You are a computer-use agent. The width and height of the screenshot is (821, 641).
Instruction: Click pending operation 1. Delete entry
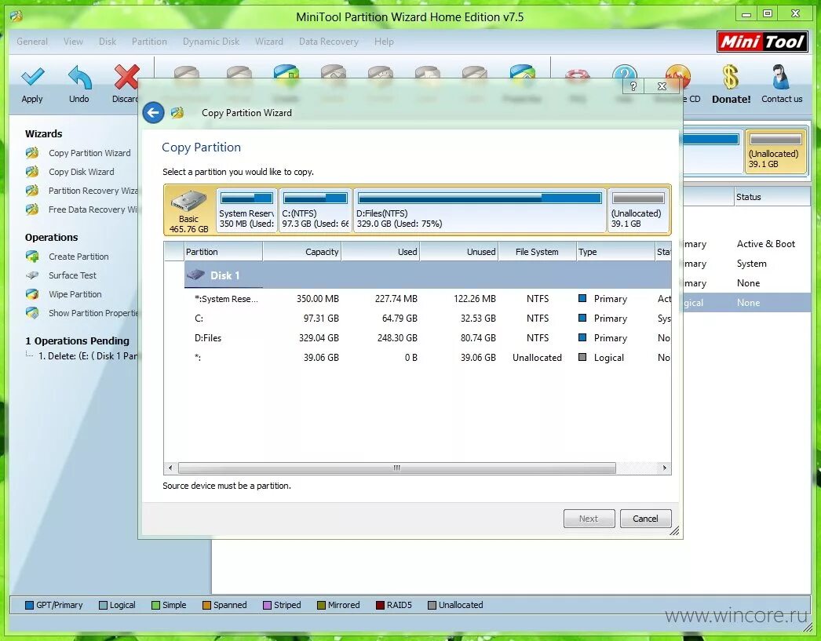[x=88, y=356]
